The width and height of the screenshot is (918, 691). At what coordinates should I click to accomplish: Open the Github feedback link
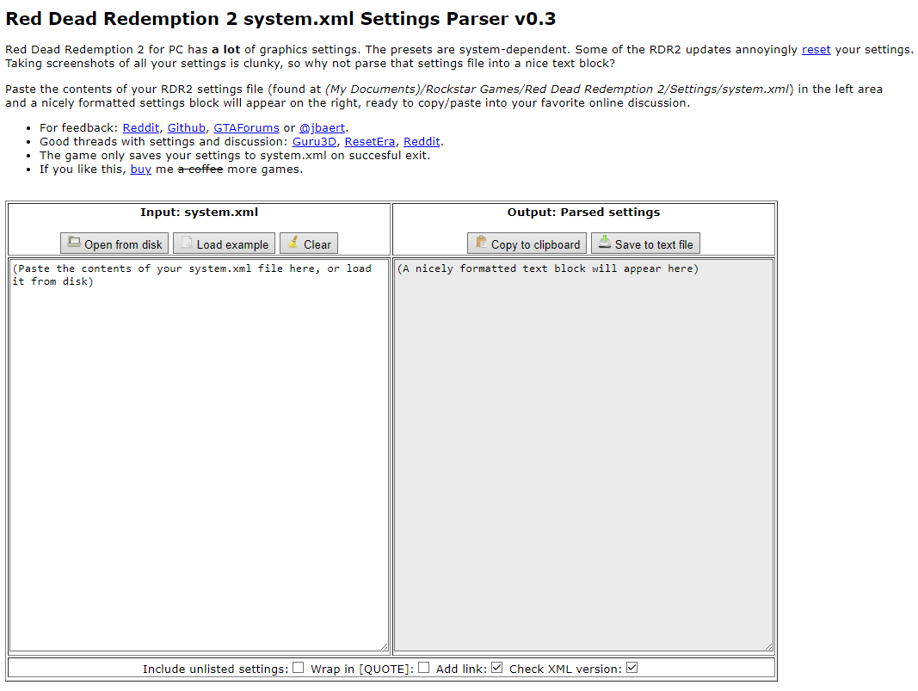tap(186, 127)
